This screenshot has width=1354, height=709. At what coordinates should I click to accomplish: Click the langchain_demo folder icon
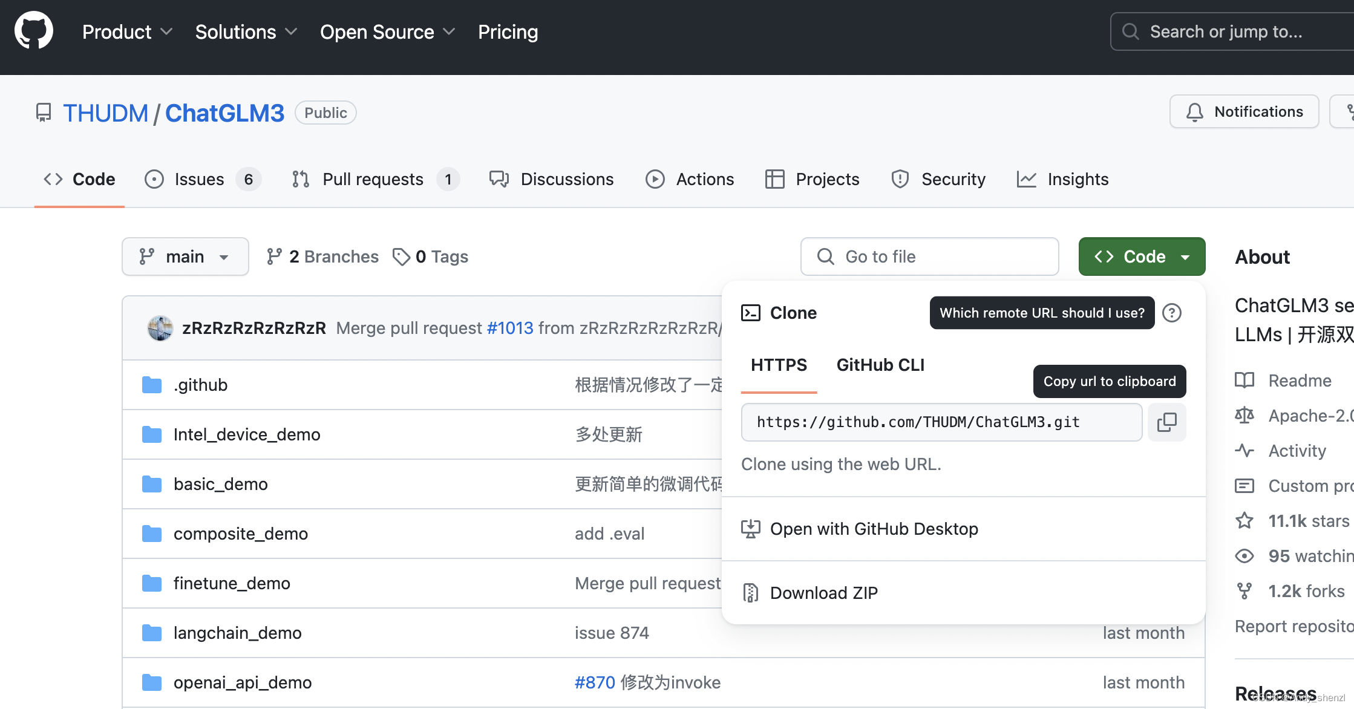pos(152,633)
